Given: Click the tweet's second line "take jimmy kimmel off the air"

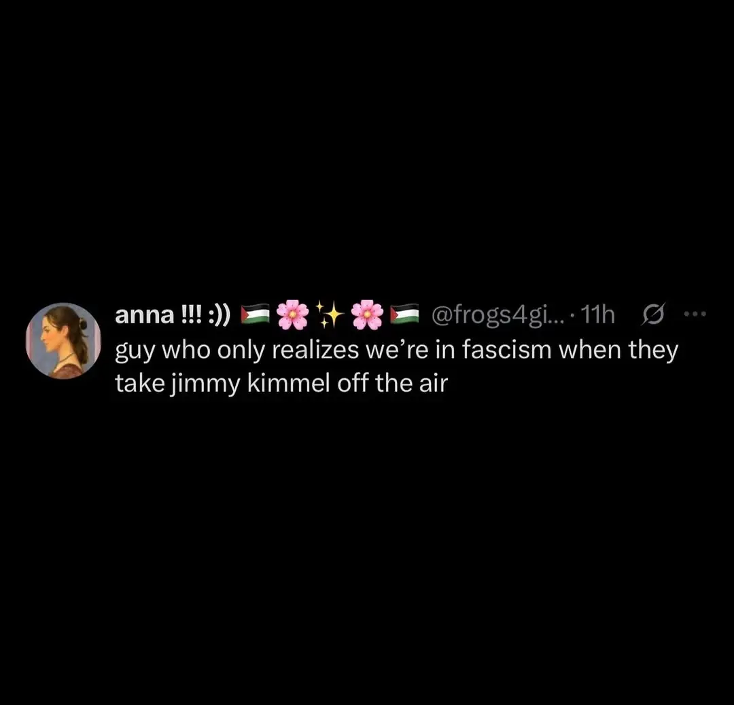Looking at the screenshot, I should pyautogui.click(x=281, y=384).
